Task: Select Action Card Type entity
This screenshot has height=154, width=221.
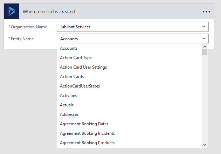Action: (x=129, y=58)
